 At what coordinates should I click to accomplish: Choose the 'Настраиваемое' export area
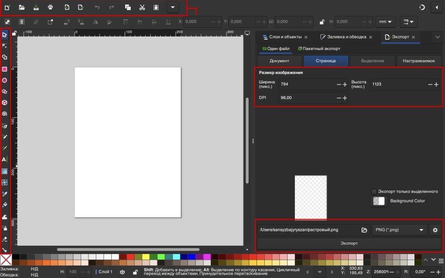point(419,61)
